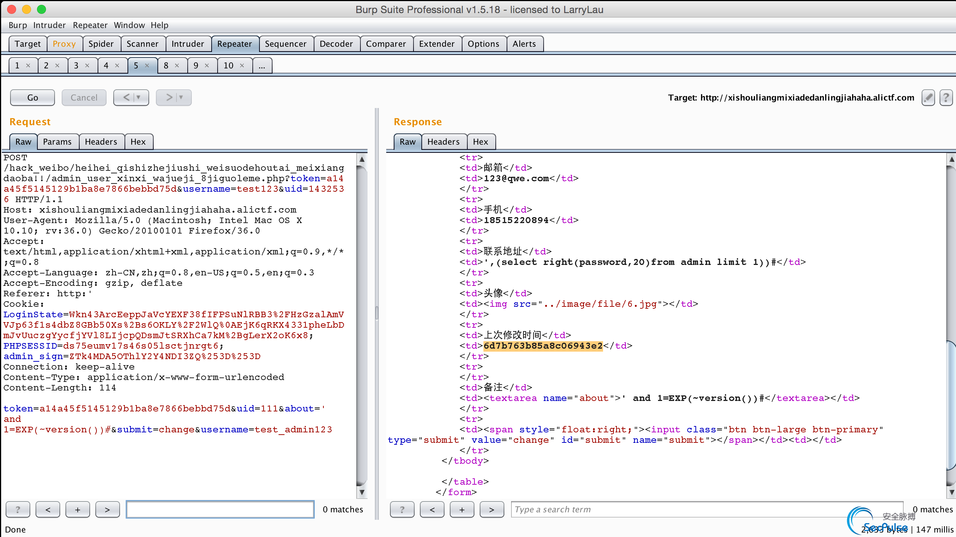The width and height of the screenshot is (956, 537).
Task: Click the Content-Length: 114 header line
Action: pyautogui.click(x=60, y=388)
